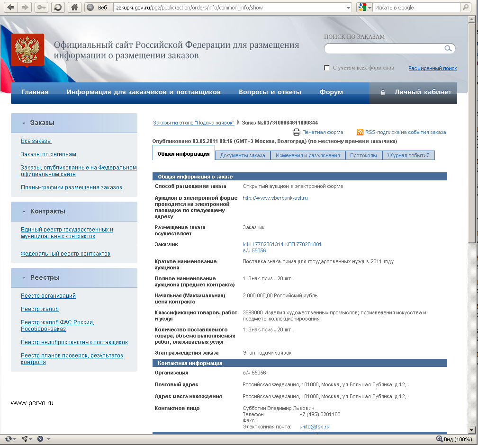Open Реестр недобросовестных поставщиков link
478x445 pixels.
pyautogui.click(x=74, y=342)
